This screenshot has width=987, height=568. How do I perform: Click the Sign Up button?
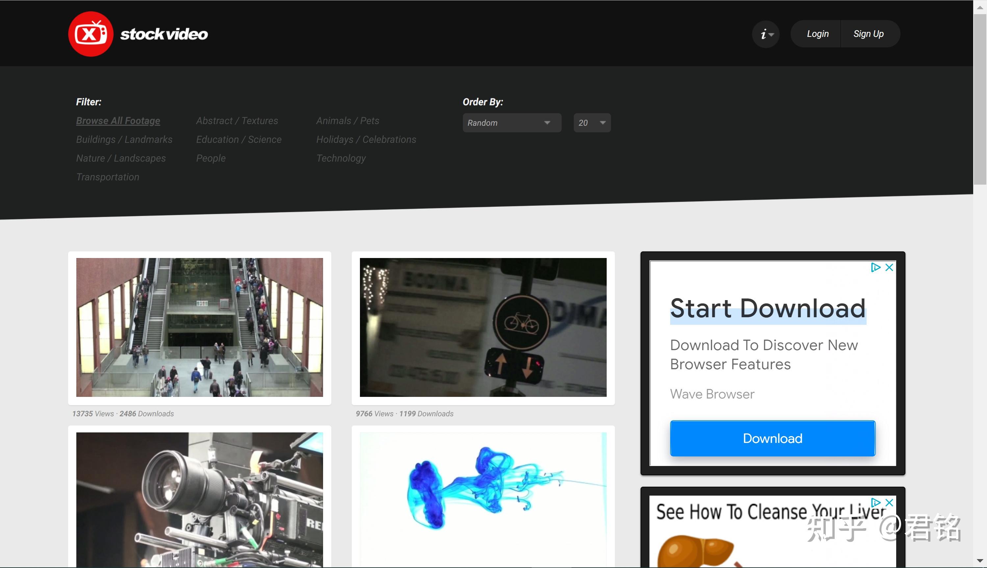pyautogui.click(x=869, y=34)
